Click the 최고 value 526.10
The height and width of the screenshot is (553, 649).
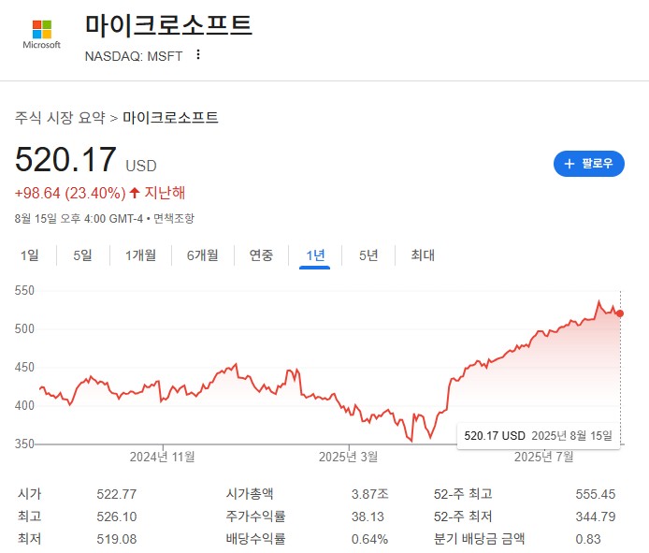(117, 517)
